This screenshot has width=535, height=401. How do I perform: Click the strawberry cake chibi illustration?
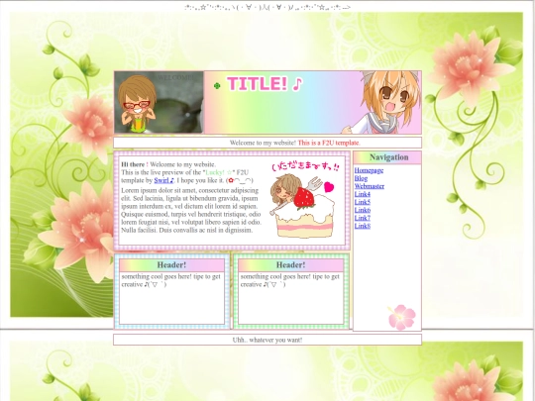pyautogui.click(x=303, y=206)
